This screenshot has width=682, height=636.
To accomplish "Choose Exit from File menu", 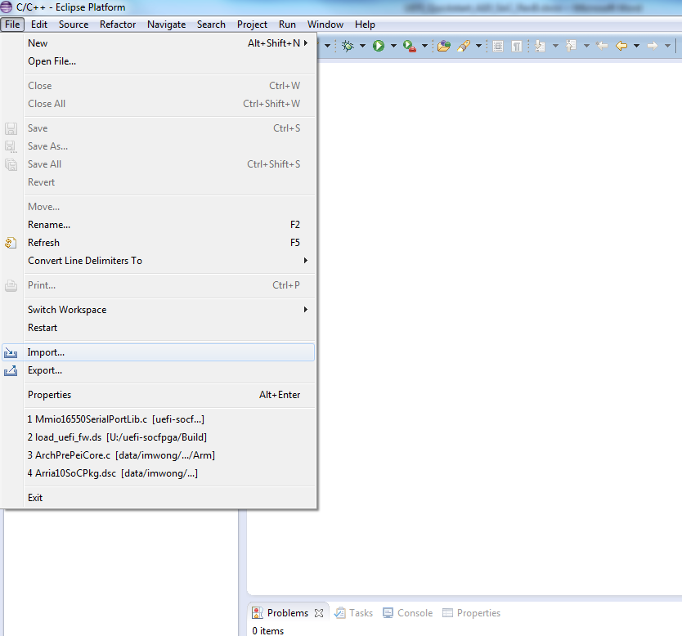I will click(159, 498).
